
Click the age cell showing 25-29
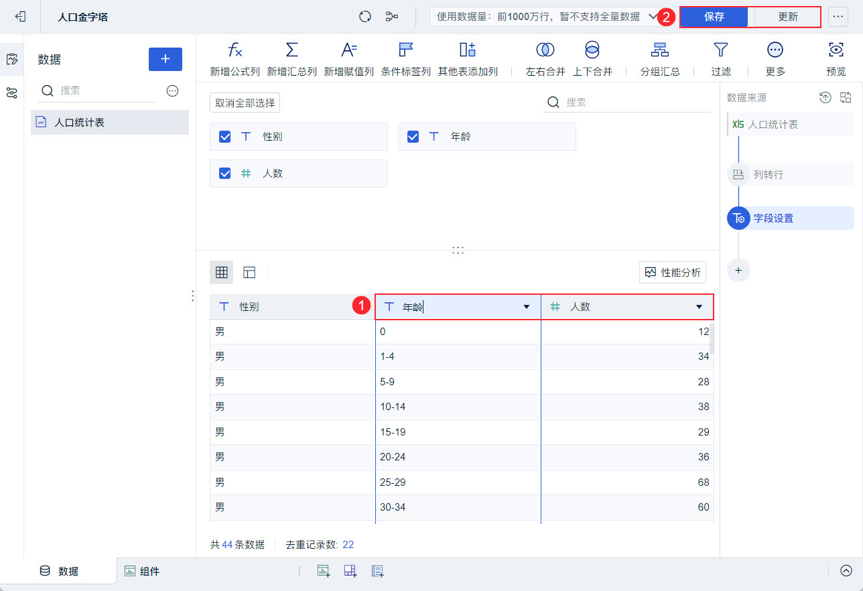[458, 482]
